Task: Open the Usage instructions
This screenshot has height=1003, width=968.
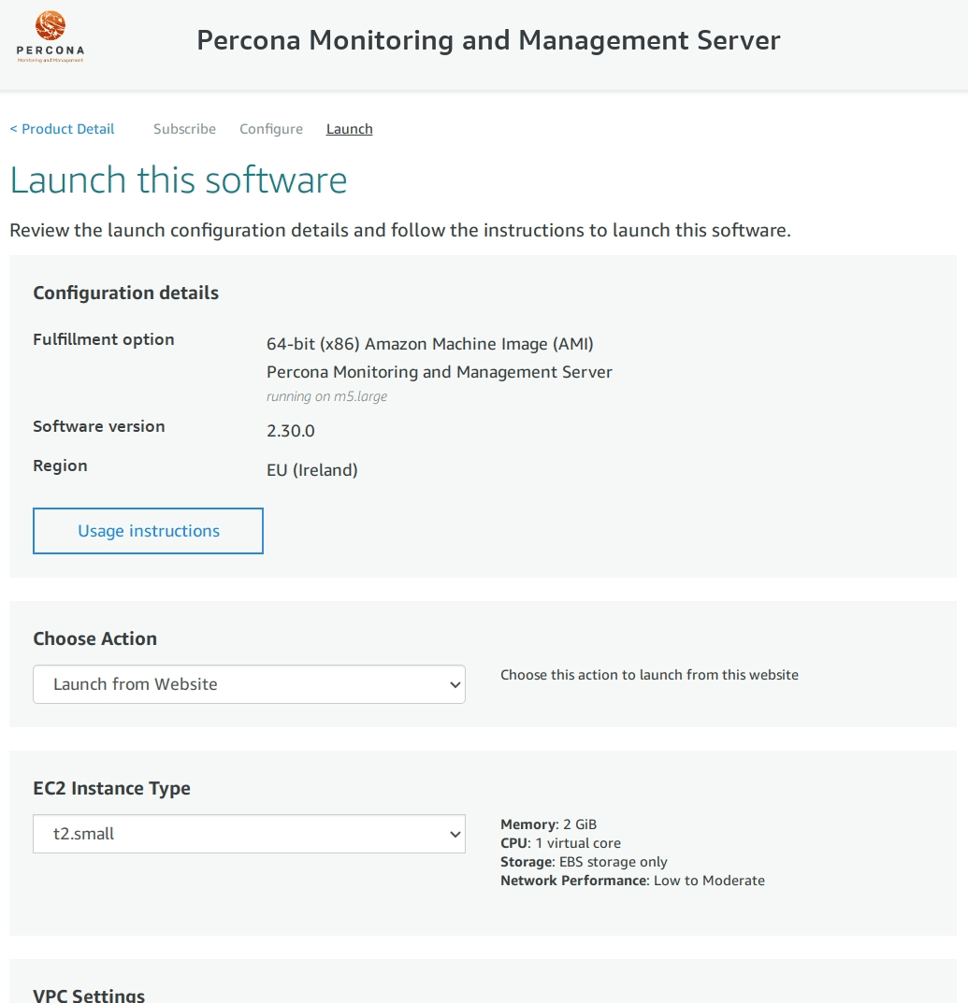Action: [147, 530]
